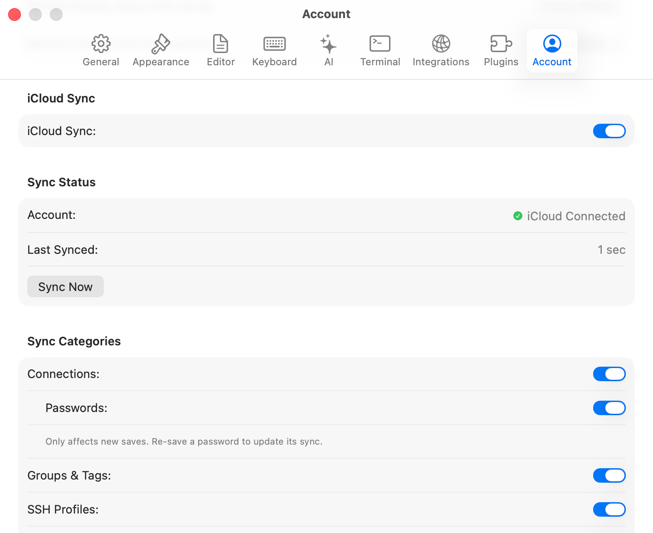653x533 pixels.
Task: Click the green iCloud Connected checkmark icon
Action: 517,216
